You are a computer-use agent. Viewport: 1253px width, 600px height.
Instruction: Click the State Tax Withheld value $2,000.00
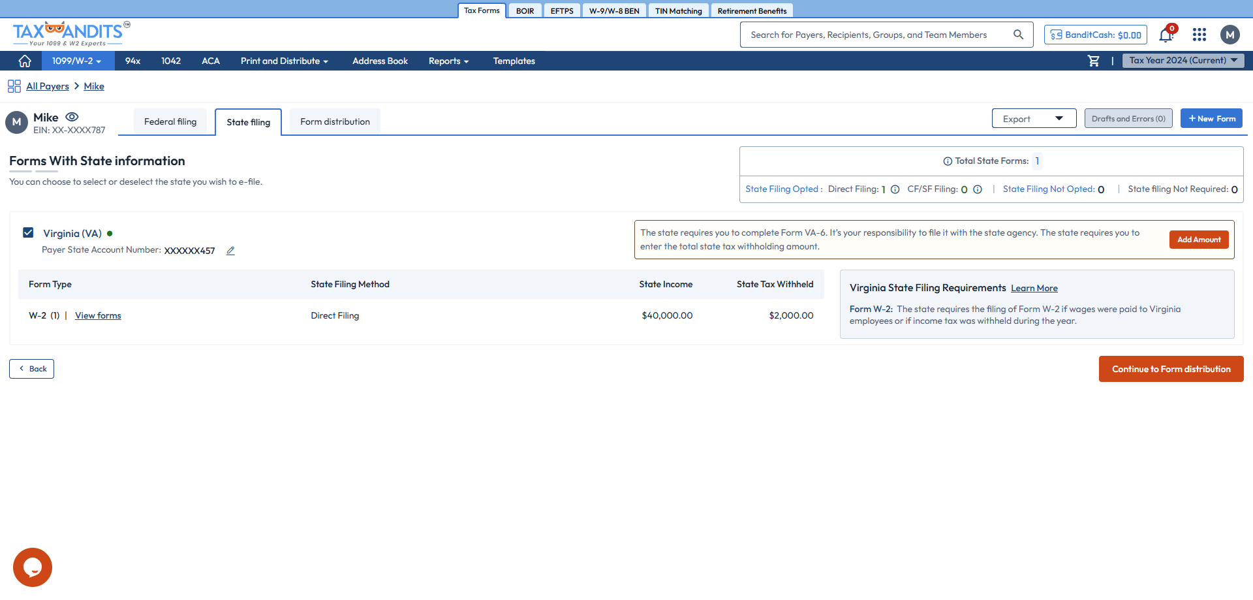[791, 315]
